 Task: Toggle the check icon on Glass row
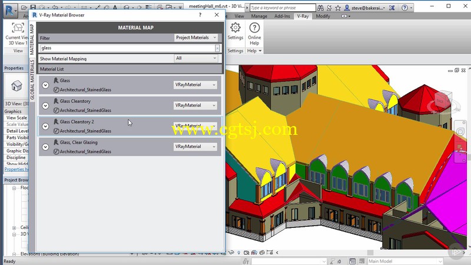[x=56, y=90]
